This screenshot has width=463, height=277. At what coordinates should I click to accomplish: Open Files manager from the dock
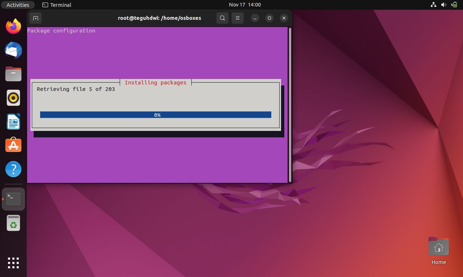click(13, 74)
